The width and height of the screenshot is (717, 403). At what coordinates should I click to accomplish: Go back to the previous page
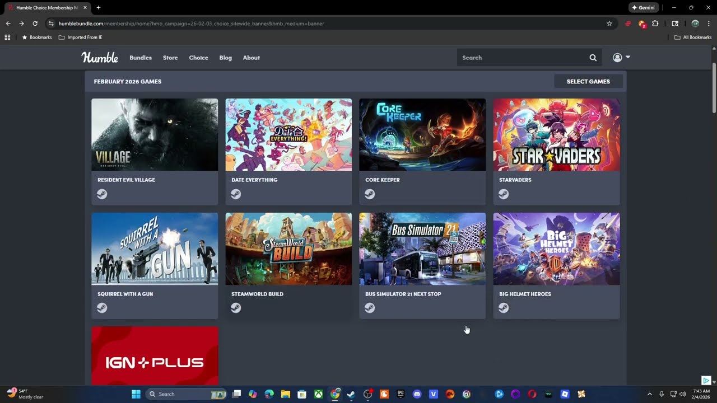coord(8,24)
